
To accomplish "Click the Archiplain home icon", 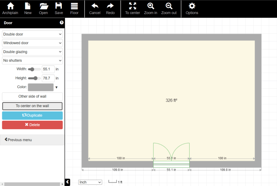I will (10, 6).
